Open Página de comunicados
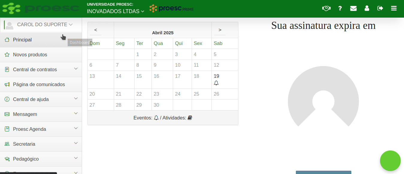 (x=41, y=84)
